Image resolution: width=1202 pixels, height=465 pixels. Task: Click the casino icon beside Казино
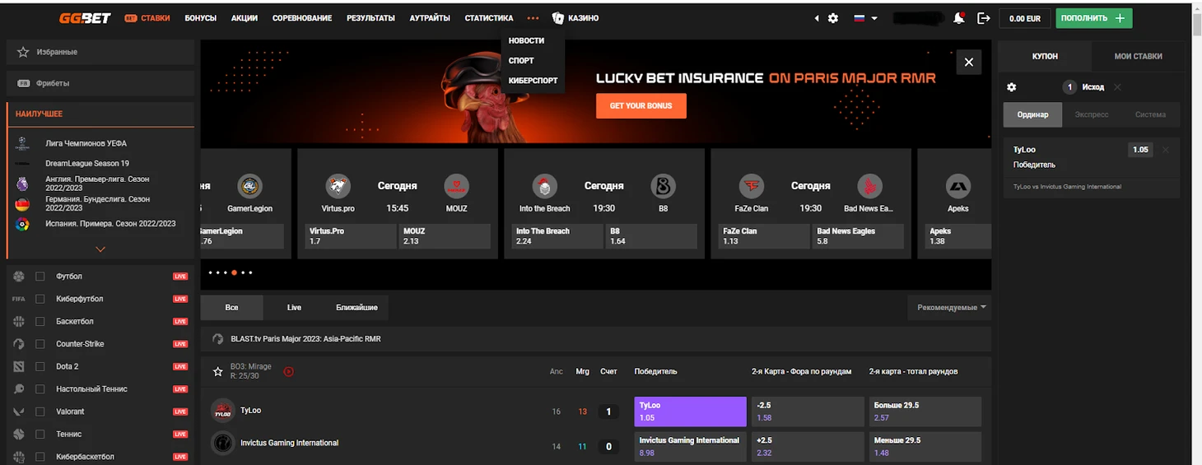[558, 18]
